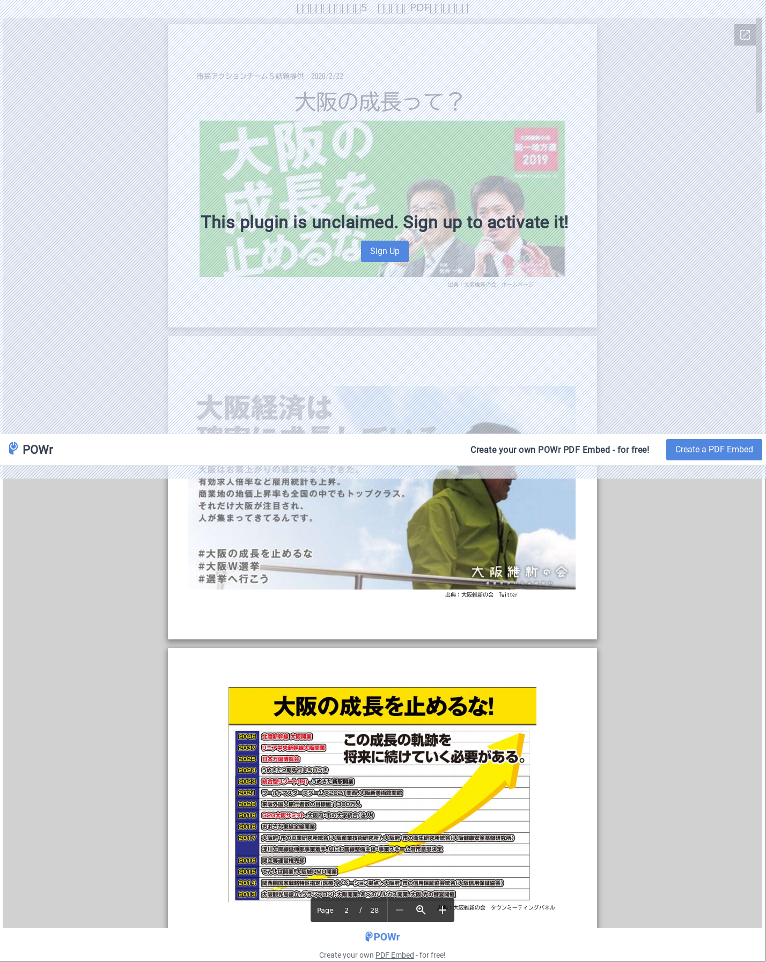Viewport: 766px width, 962px height.
Task: Click the 大阪の成長って？ title on first page
Action: pos(379,102)
